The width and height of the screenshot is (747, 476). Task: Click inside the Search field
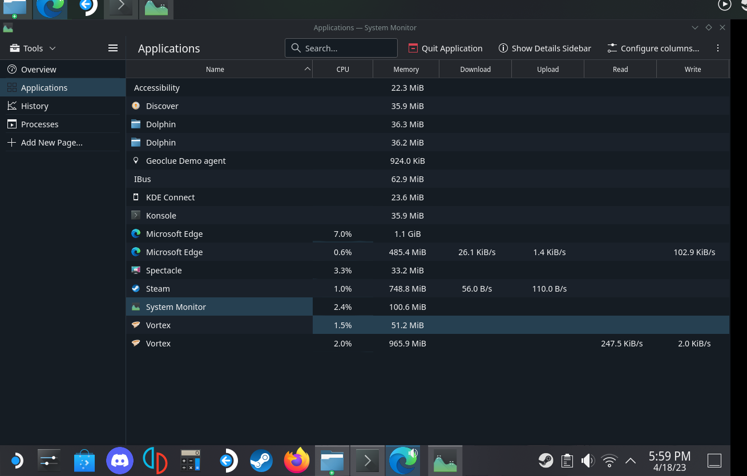pyautogui.click(x=341, y=48)
